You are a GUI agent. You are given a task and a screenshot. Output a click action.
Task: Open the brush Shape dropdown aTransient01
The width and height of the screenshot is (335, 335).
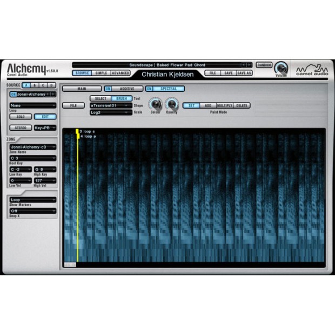(111, 105)
